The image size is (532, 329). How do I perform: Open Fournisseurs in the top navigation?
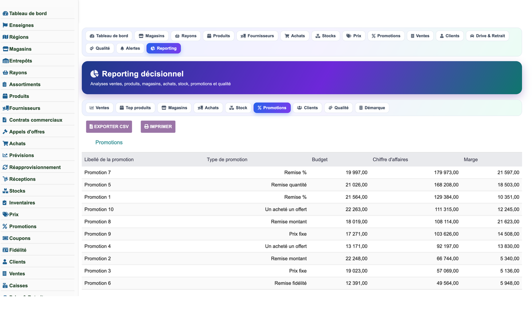point(258,36)
